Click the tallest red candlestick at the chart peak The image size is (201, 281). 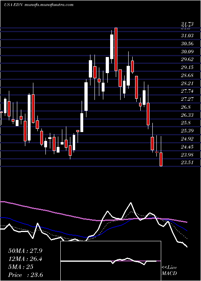(116, 49)
